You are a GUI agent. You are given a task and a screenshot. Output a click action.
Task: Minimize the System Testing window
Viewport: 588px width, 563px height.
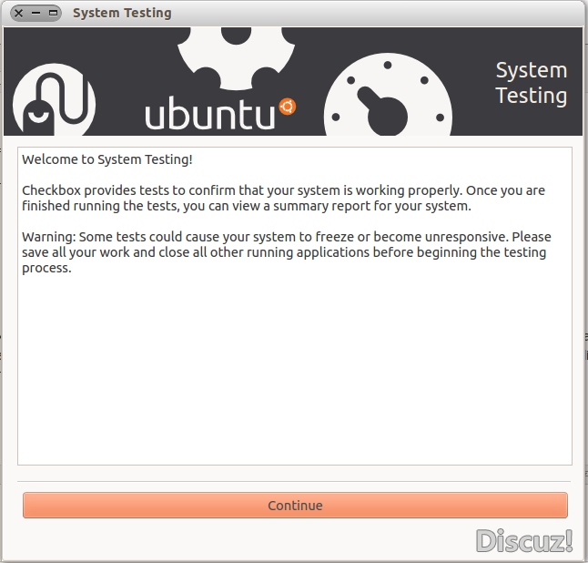36,13
